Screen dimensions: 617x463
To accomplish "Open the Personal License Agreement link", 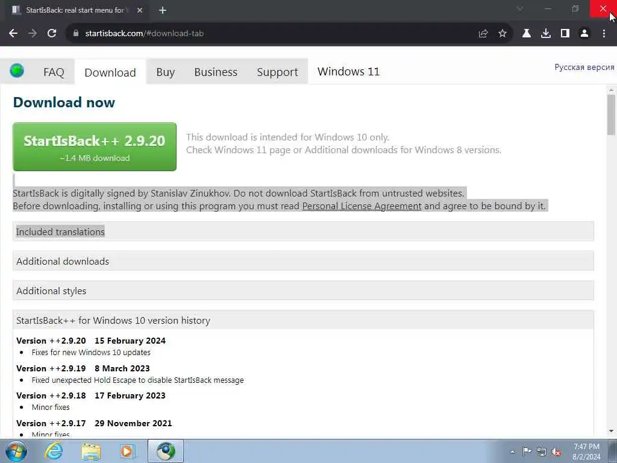I will click(x=362, y=206).
